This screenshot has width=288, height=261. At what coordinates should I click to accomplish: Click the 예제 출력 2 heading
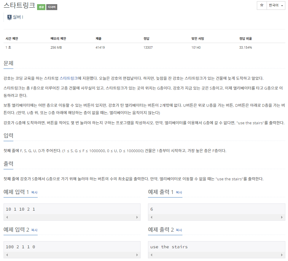pos(161,230)
